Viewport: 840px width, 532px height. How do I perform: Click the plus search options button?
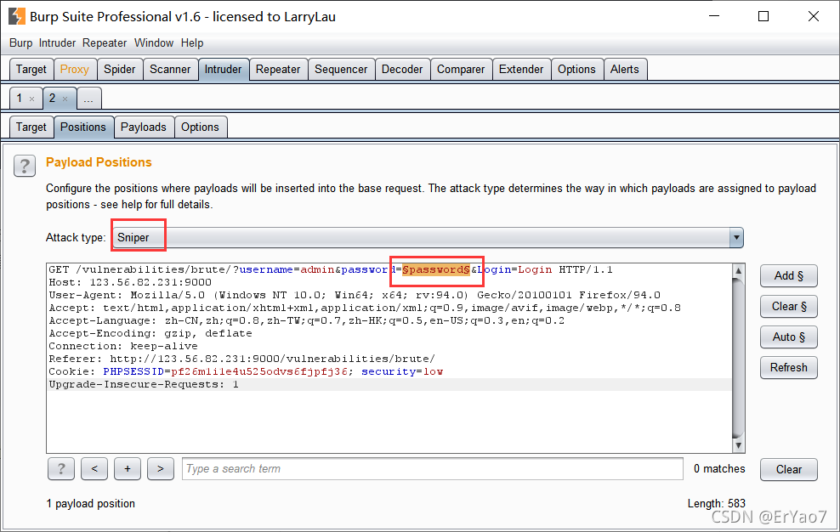(128, 469)
